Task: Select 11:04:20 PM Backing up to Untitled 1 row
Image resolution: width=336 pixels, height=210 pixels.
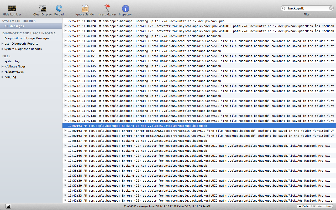Action: click(x=199, y=21)
